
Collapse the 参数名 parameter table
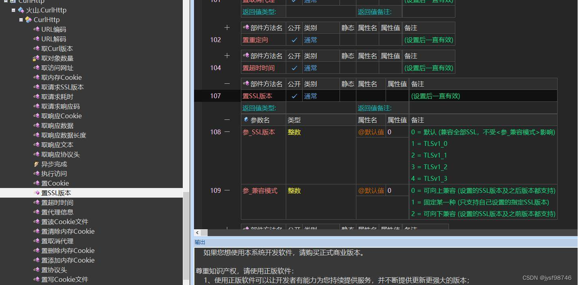pyautogui.click(x=227, y=120)
